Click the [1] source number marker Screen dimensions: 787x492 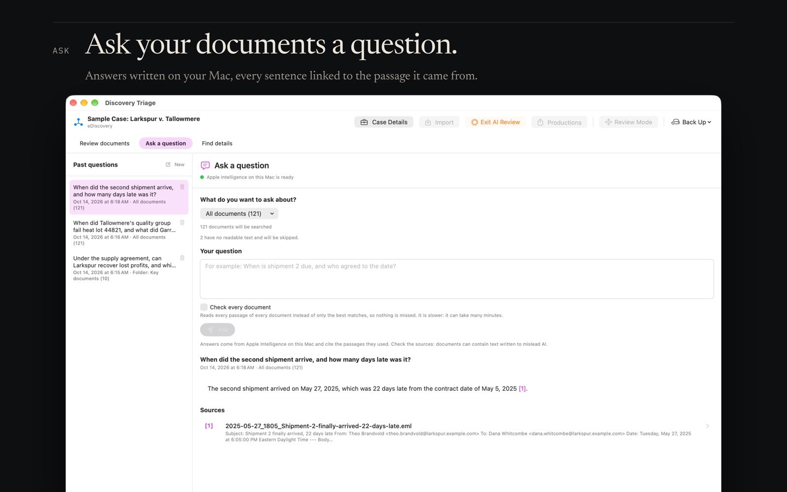(209, 426)
